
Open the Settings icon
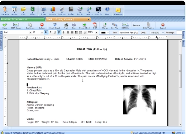(62, 11)
